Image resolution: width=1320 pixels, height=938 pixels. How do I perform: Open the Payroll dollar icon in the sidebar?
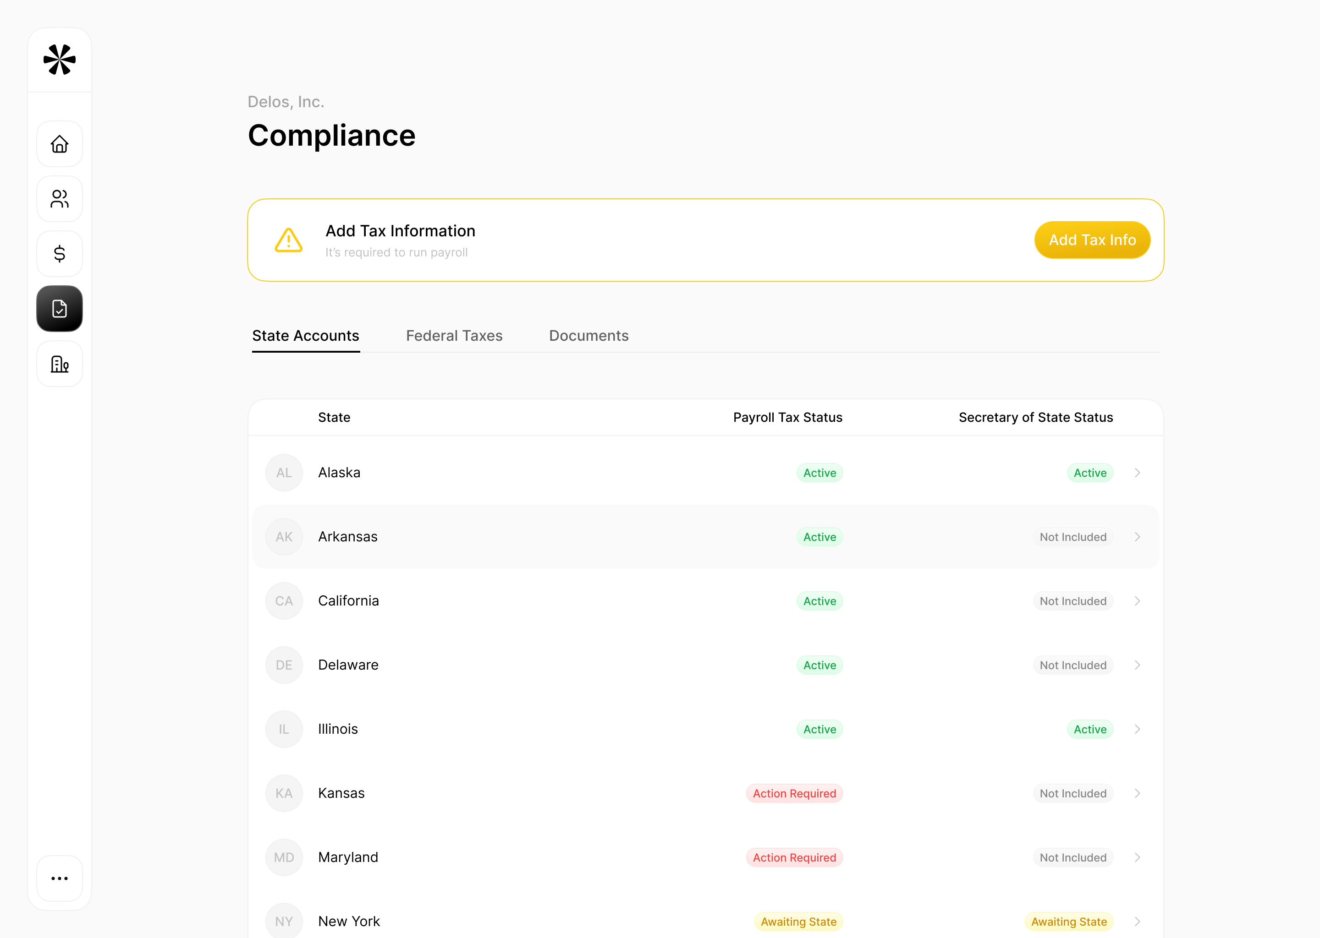[x=60, y=254]
